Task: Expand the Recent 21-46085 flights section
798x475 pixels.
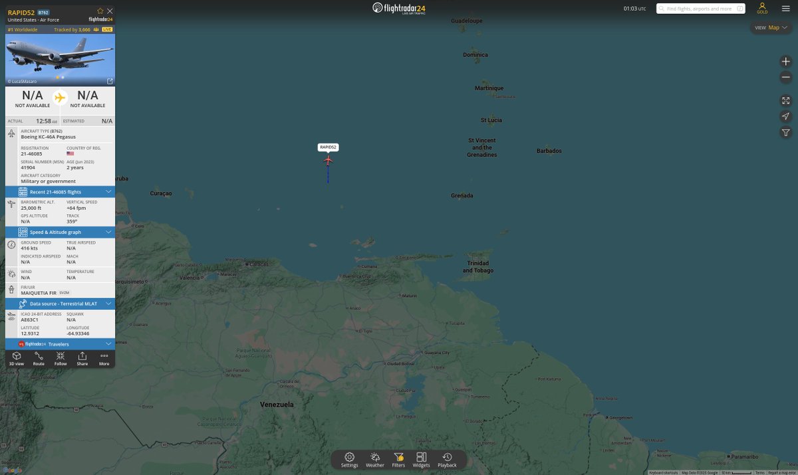Action: tap(60, 191)
